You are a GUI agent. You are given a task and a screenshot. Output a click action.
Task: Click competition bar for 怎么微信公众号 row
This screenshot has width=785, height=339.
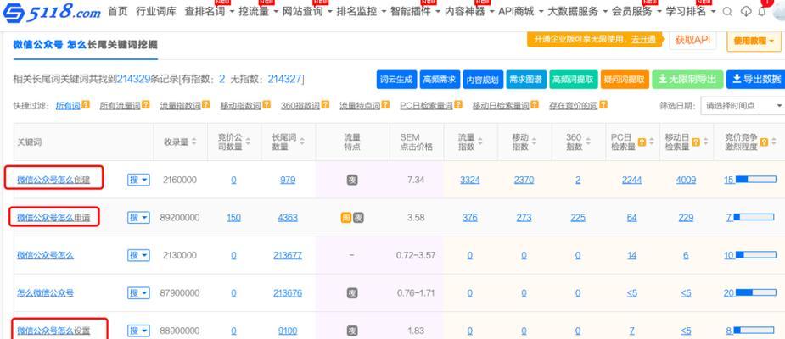(x=755, y=292)
